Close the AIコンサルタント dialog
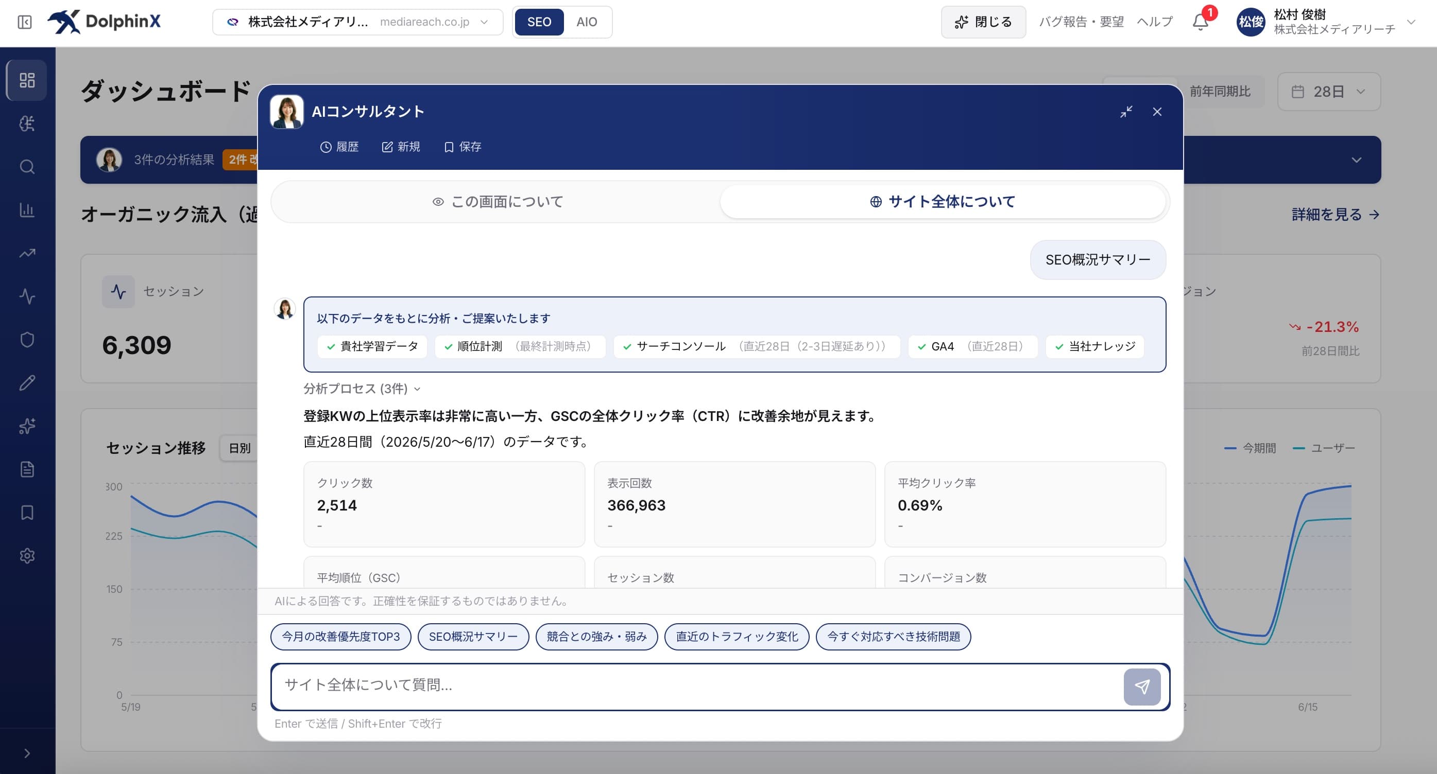This screenshot has width=1437, height=774. [x=1157, y=112]
